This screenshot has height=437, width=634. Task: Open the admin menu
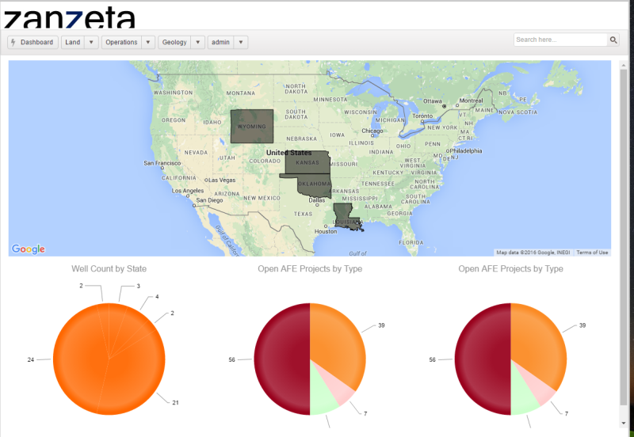(x=221, y=43)
